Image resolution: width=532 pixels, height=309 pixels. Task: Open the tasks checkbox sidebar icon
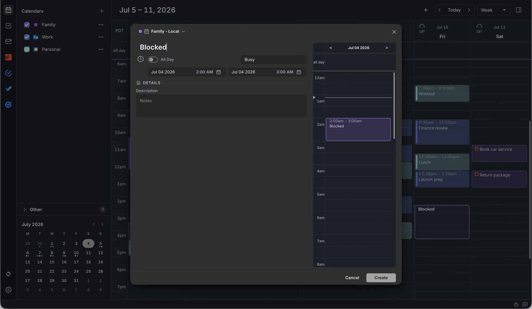pyautogui.click(x=8, y=26)
